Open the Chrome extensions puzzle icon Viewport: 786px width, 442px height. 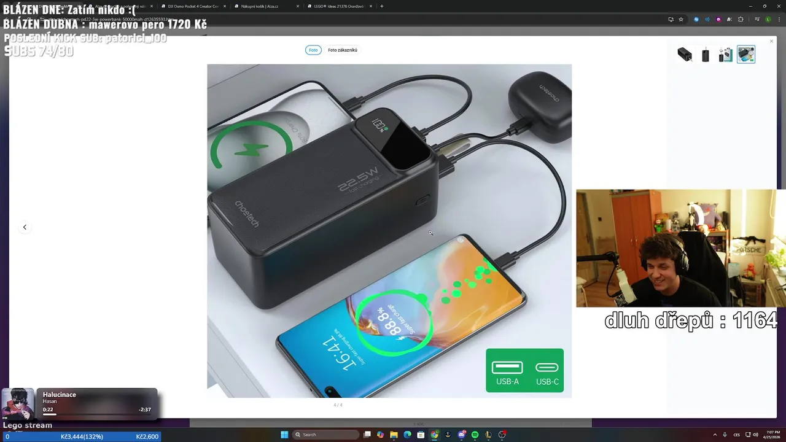(741, 19)
